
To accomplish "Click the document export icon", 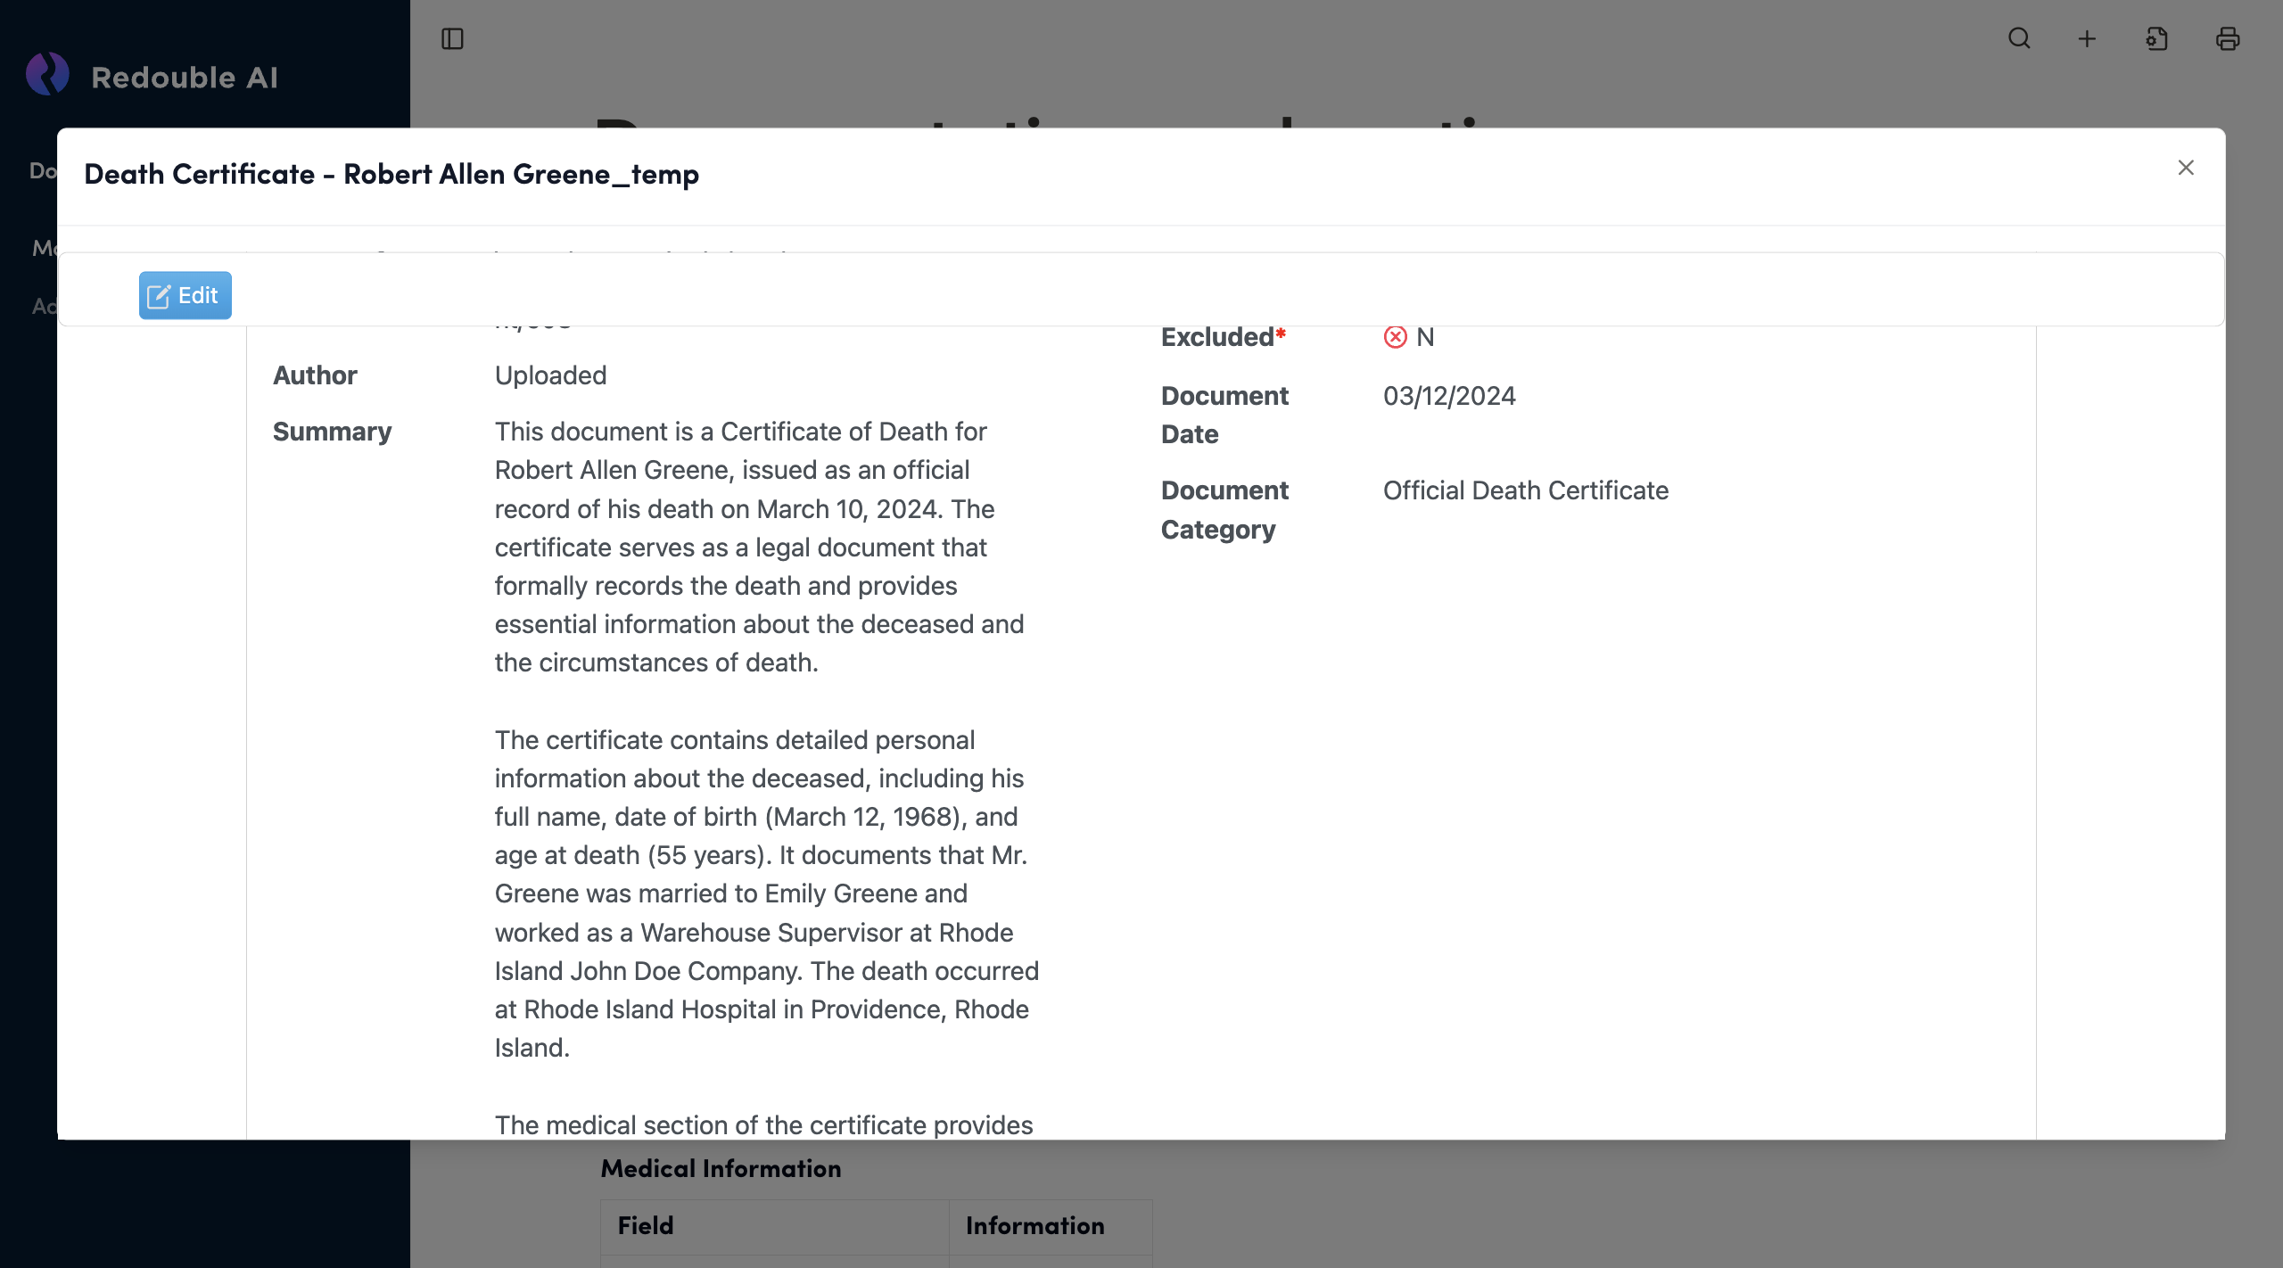I will [2156, 38].
